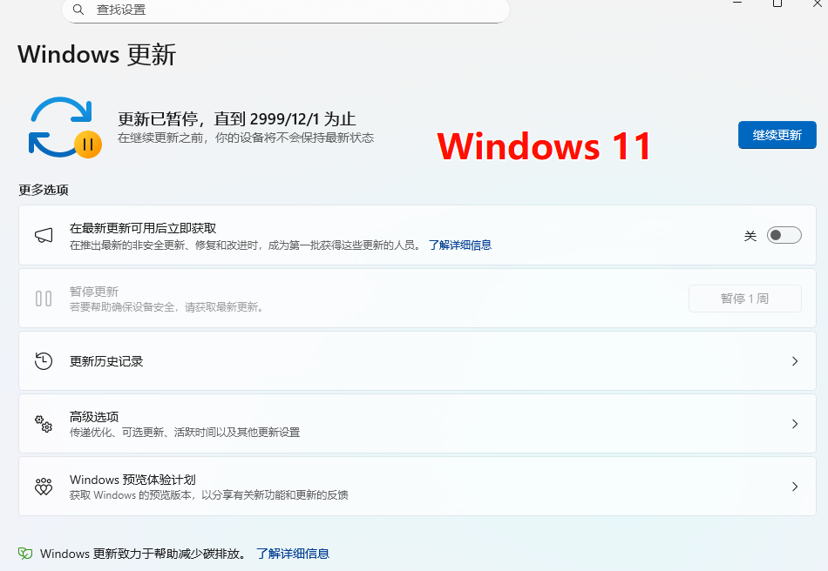Open Windows 预览体验计划 row
828x571 pixels.
click(417, 487)
